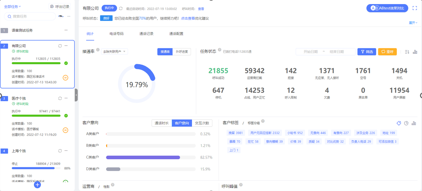This screenshot has width=422, height=191.
Task: Switch 客户标签 to bar chart view
Action: 414,123
